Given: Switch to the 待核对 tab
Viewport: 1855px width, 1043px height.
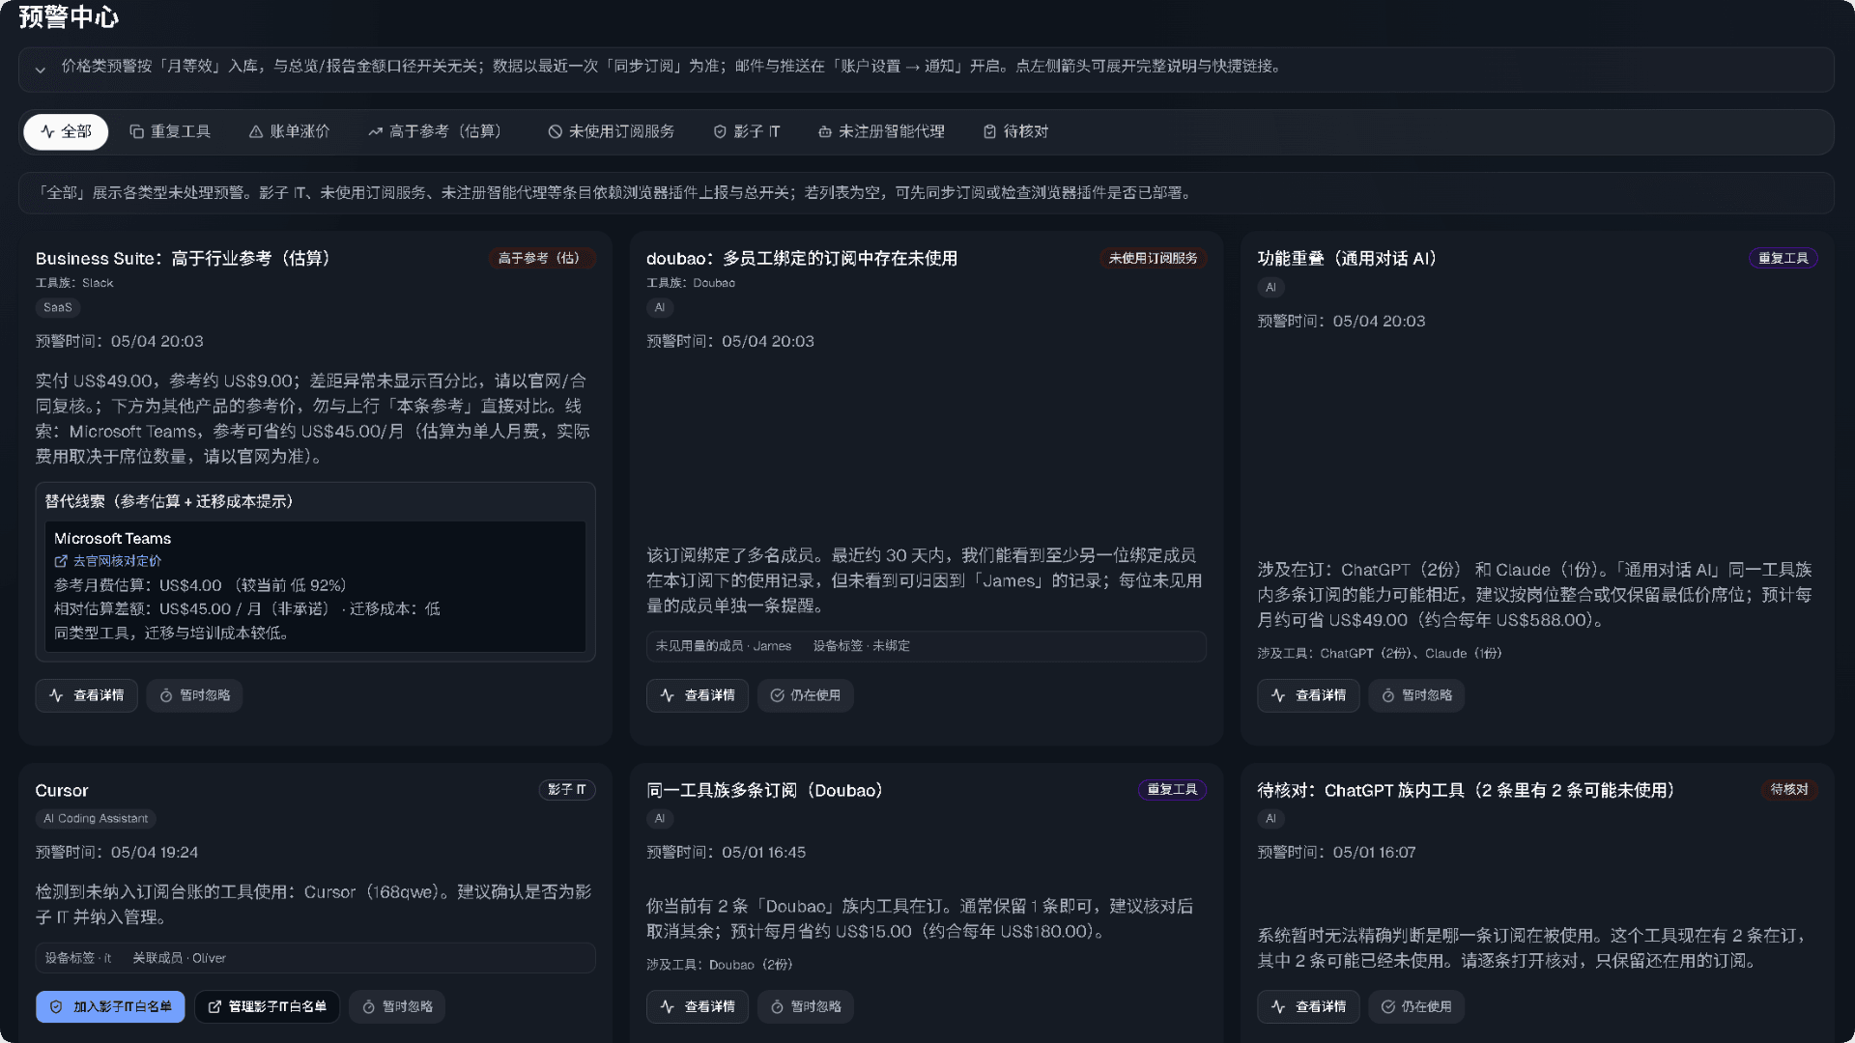Looking at the screenshot, I should point(1016,131).
